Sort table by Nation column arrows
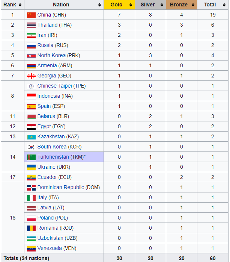Image resolution: width=230 pixels, height=262 pixels. pyautogui.click(x=99, y=5)
